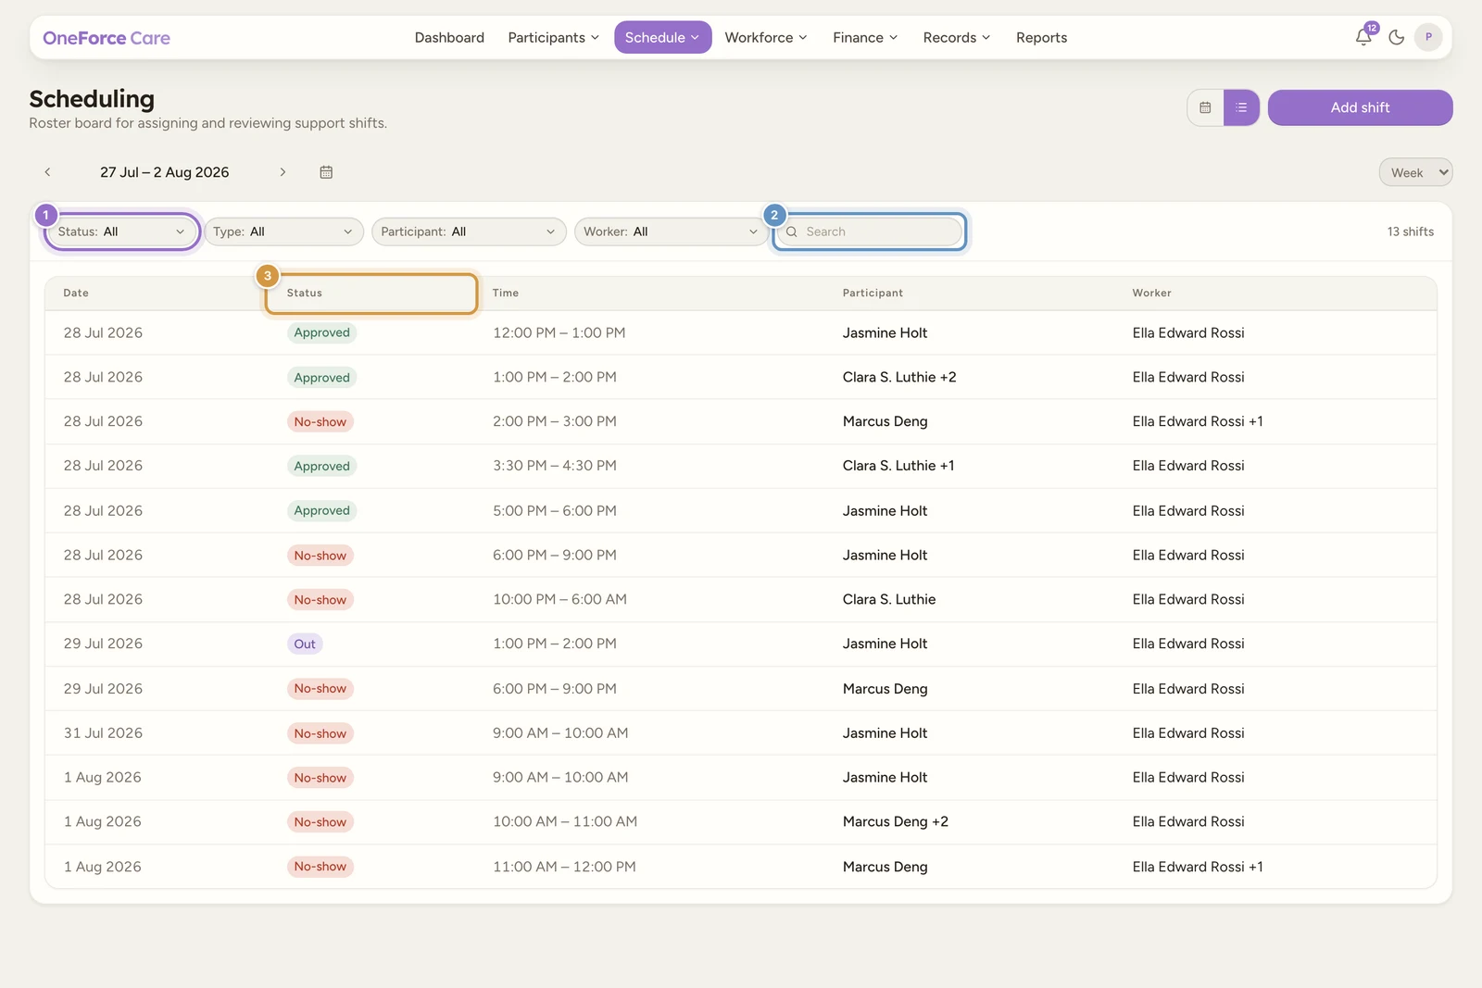Expand the Finance menu
This screenshot has height=988, width=1482.
pos(865,37)
